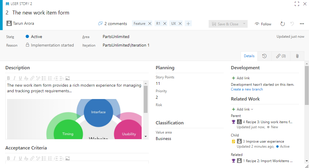Close the work item form
309x168 pixels.
[x=305, y=4]
